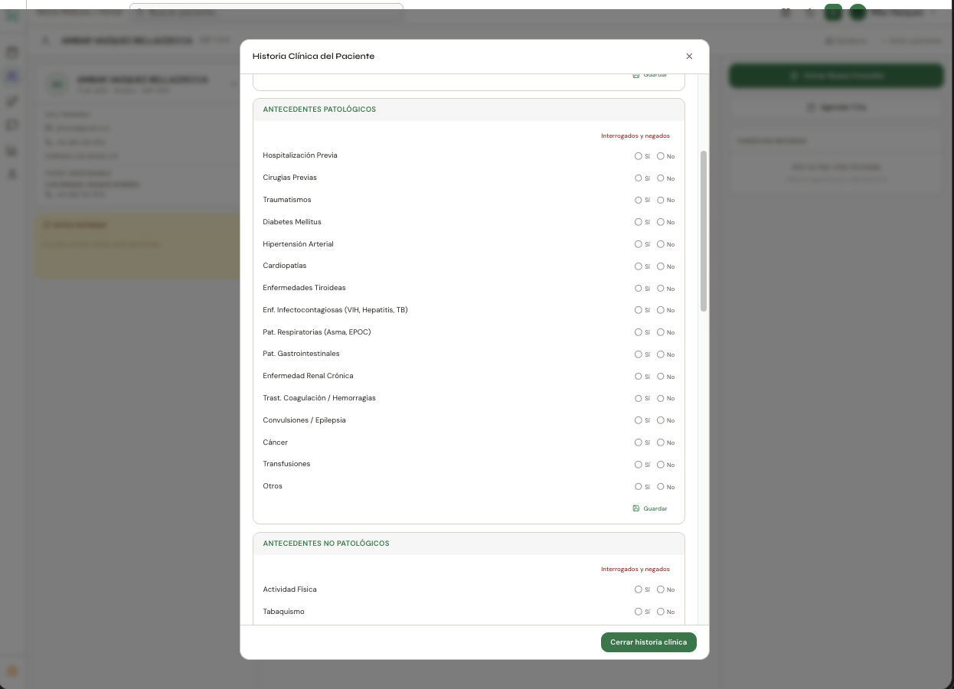Select No for Otros
Image resolution: width=954 pixels, height=689 pixels.
660,486
